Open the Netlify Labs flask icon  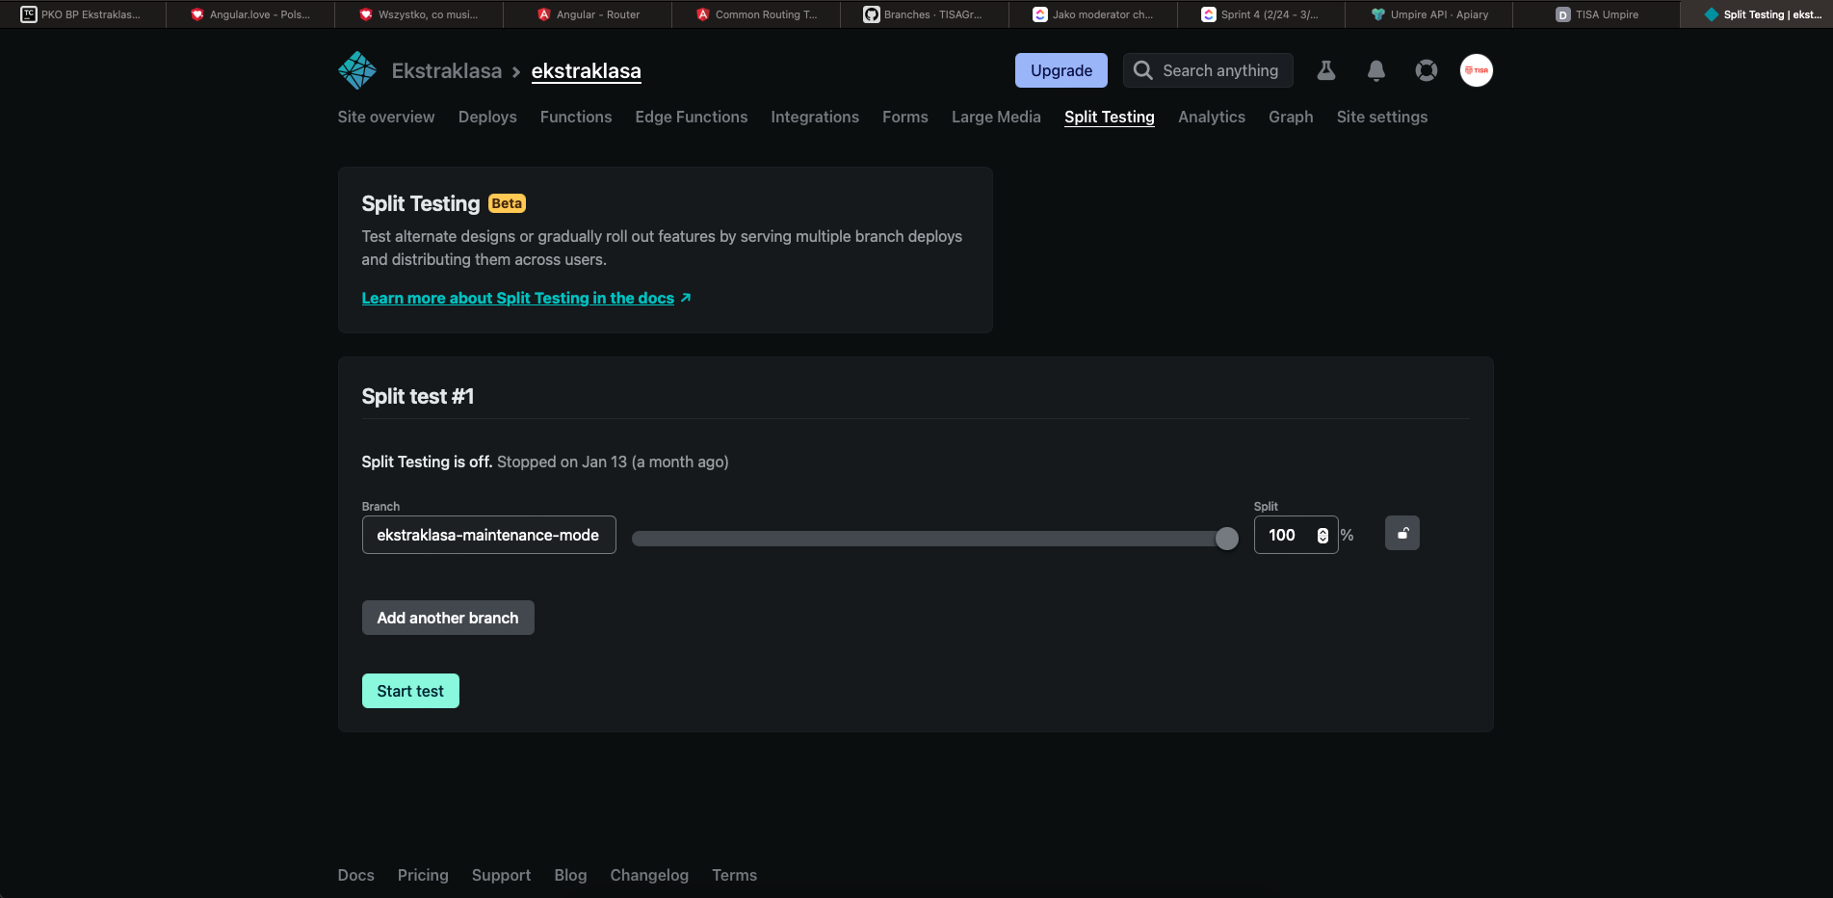1326,70
